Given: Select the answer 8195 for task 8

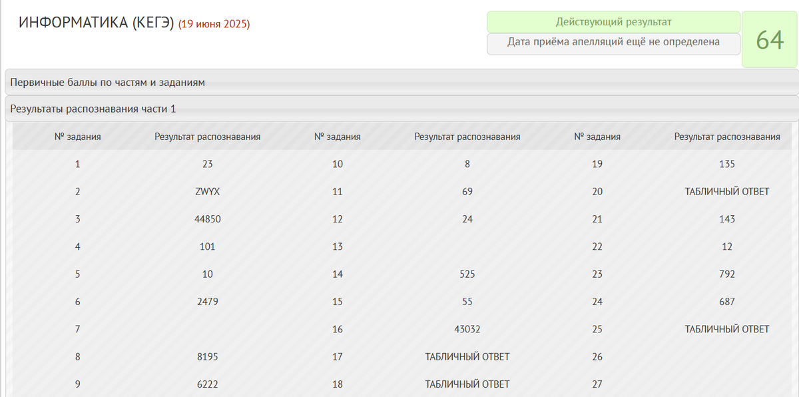Looking at the screenshot, I should tap(208, 357).
